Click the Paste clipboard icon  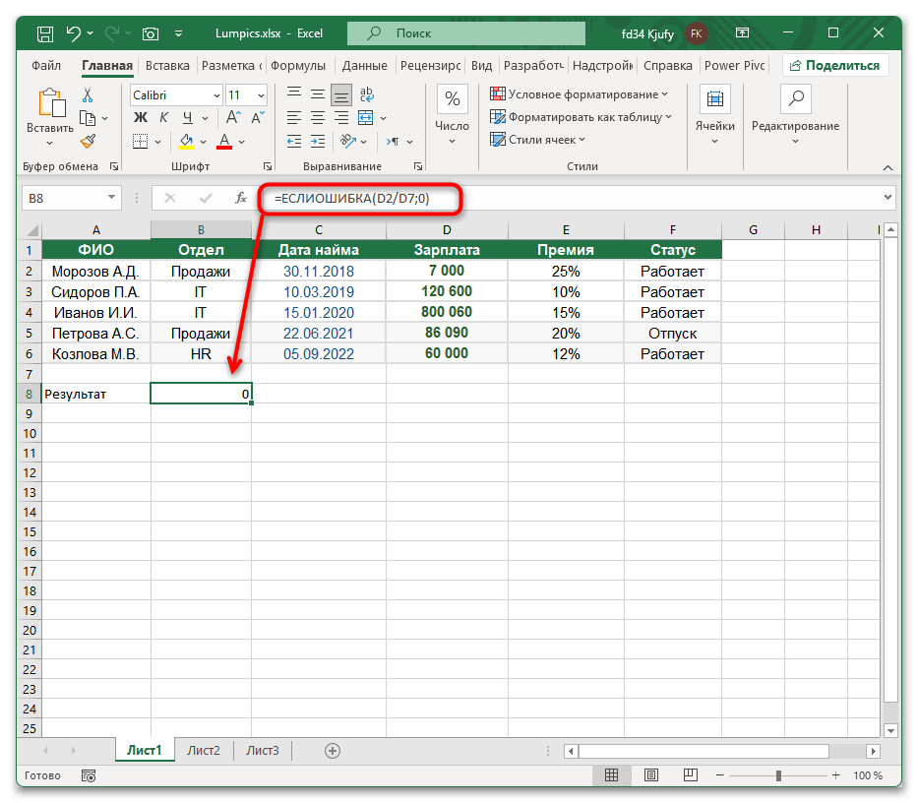point(51,102)
